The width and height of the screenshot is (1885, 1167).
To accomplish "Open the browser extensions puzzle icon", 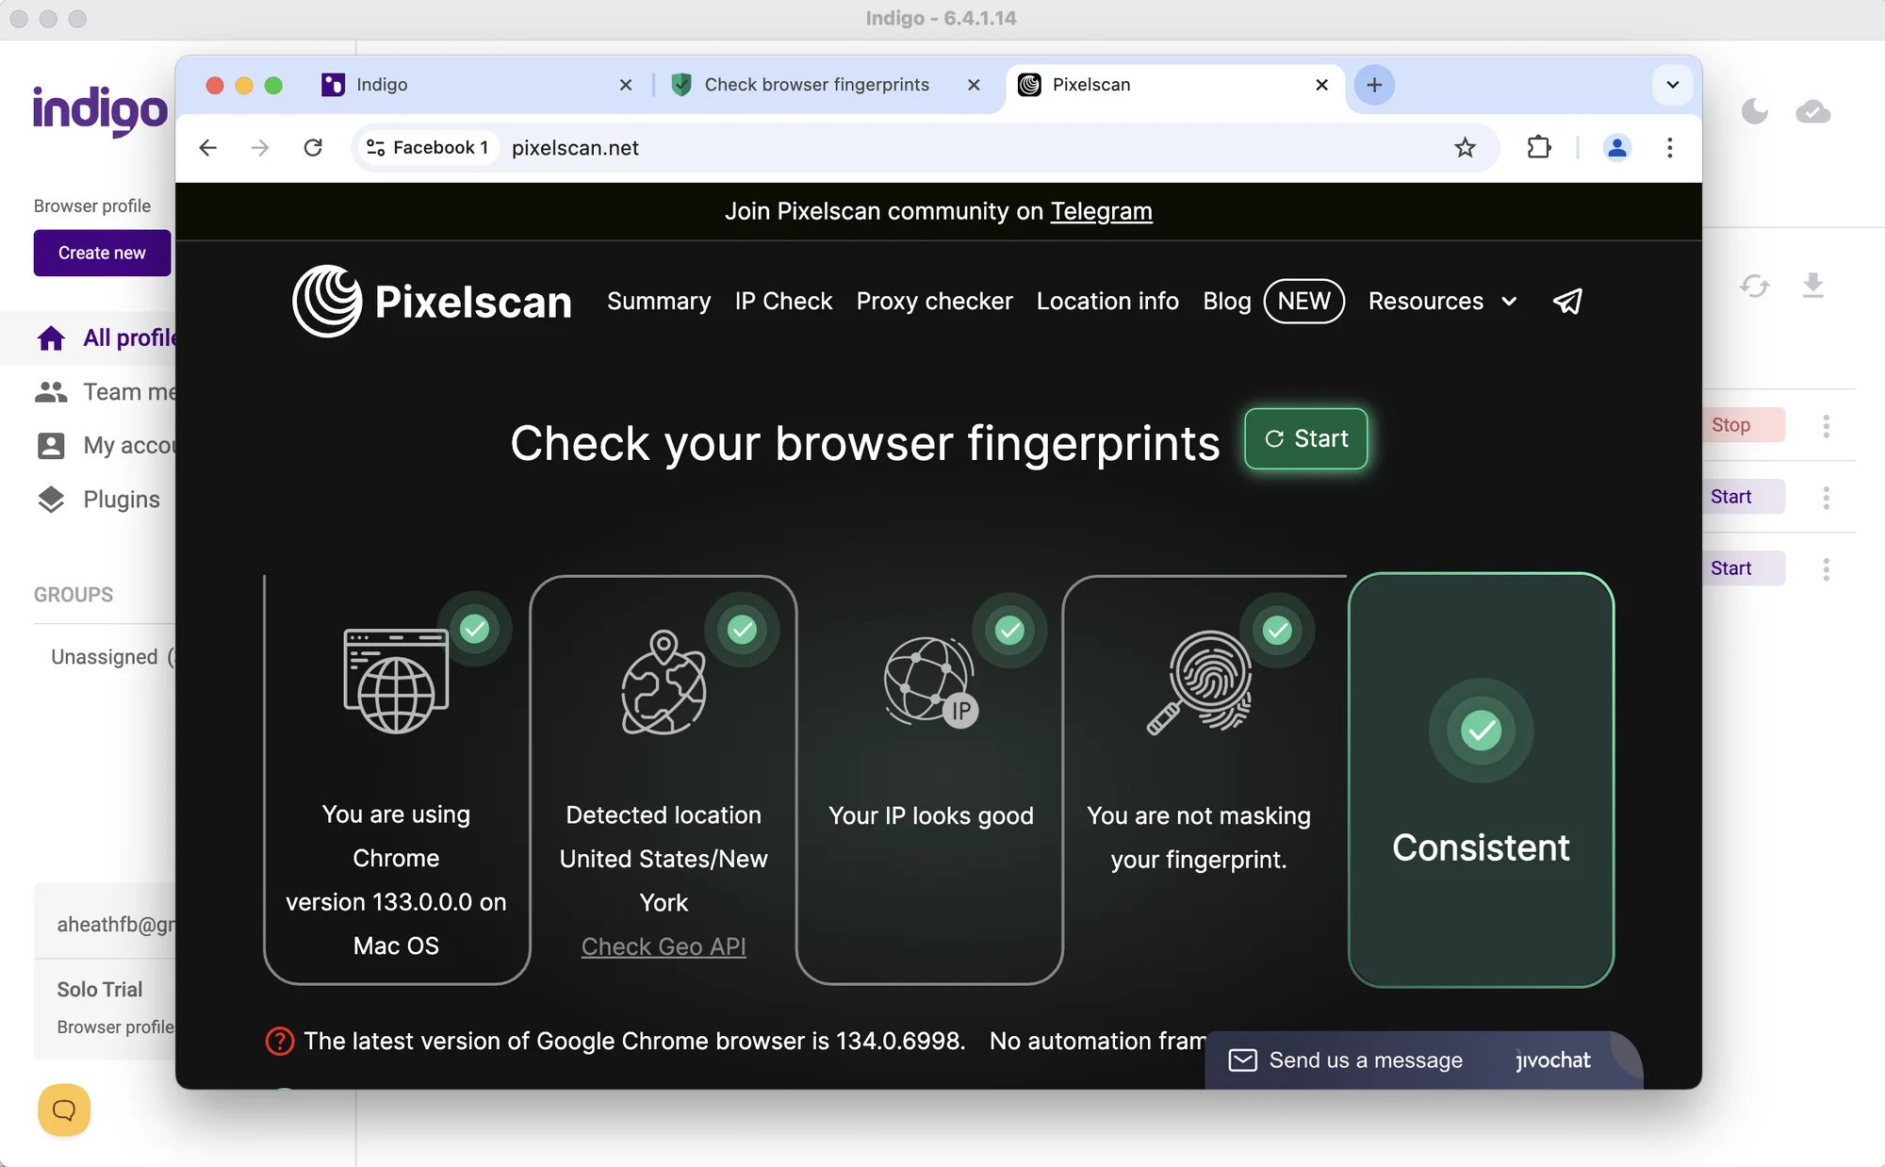I will tap(1538, 147).
